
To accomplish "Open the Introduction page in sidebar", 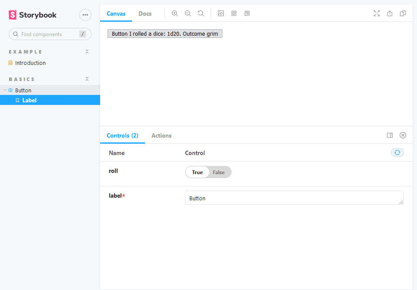I will (30, 63).
